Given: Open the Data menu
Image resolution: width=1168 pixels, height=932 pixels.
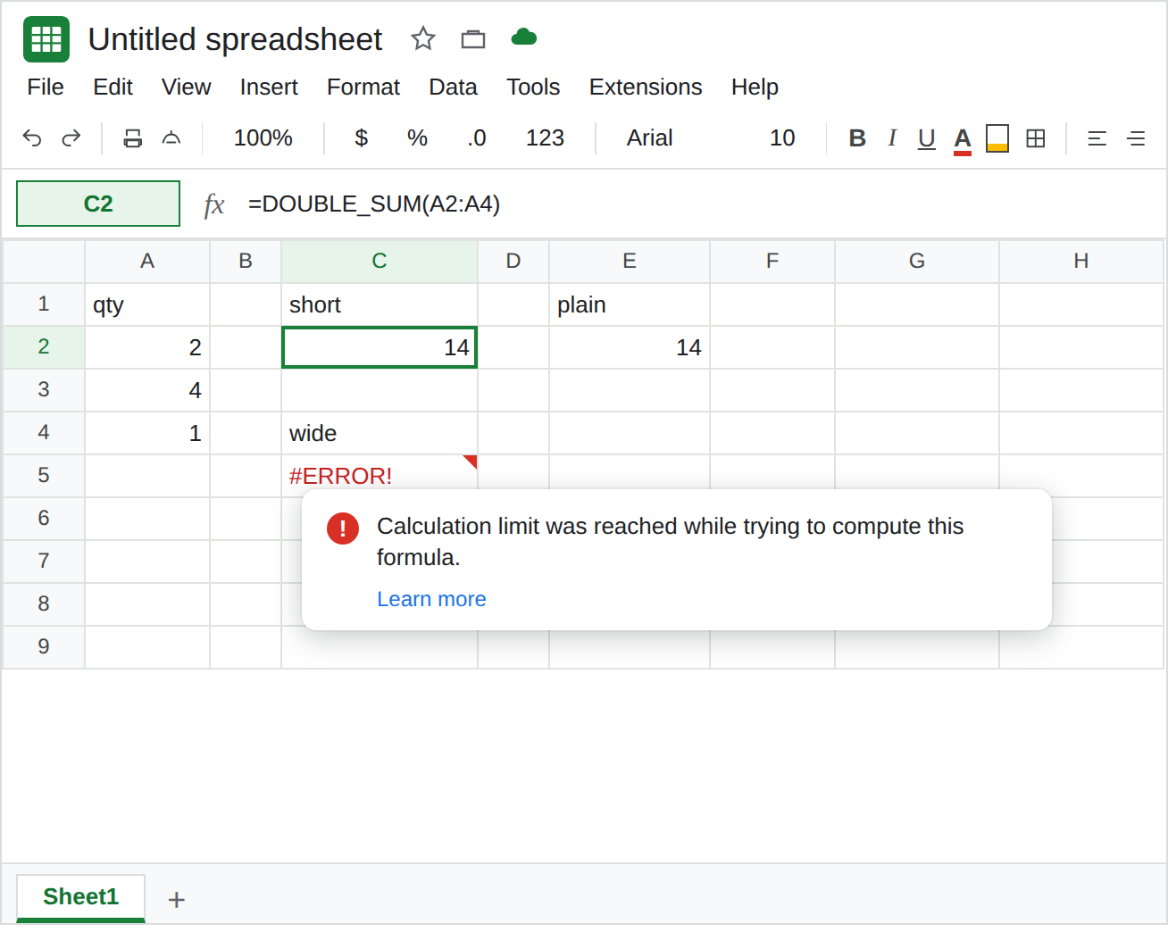Looking at the screenshot, I should (453, 87).
